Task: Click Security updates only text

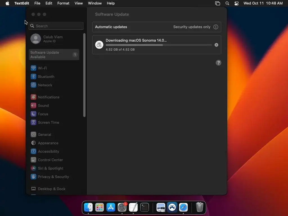Action: [192, 27]
